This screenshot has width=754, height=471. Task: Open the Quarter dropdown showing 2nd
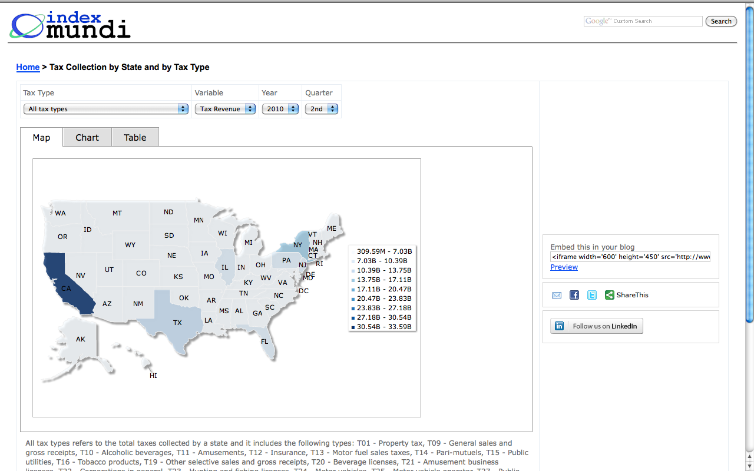click(x=322, y=109)
